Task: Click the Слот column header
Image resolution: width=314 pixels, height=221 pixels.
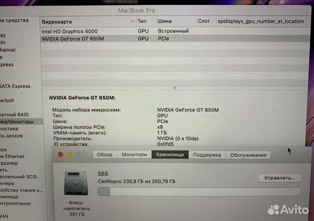Action: (206, 21)
